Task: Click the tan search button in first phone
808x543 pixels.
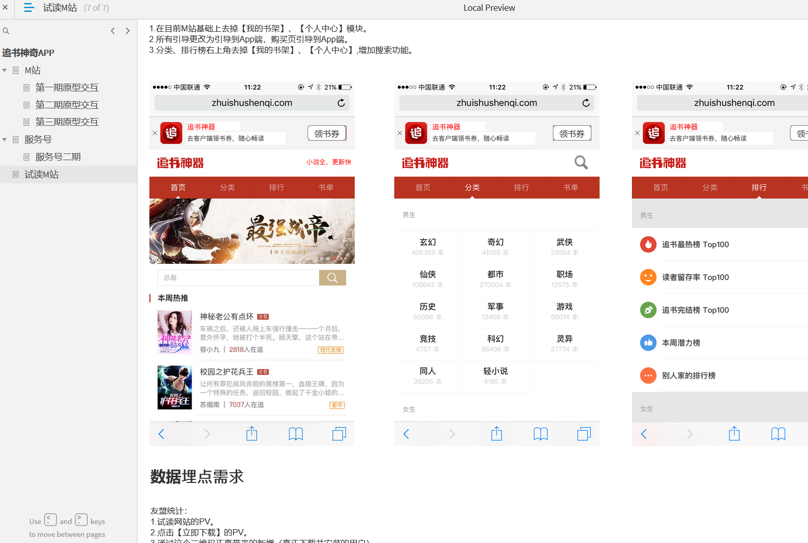Action: 333,278
